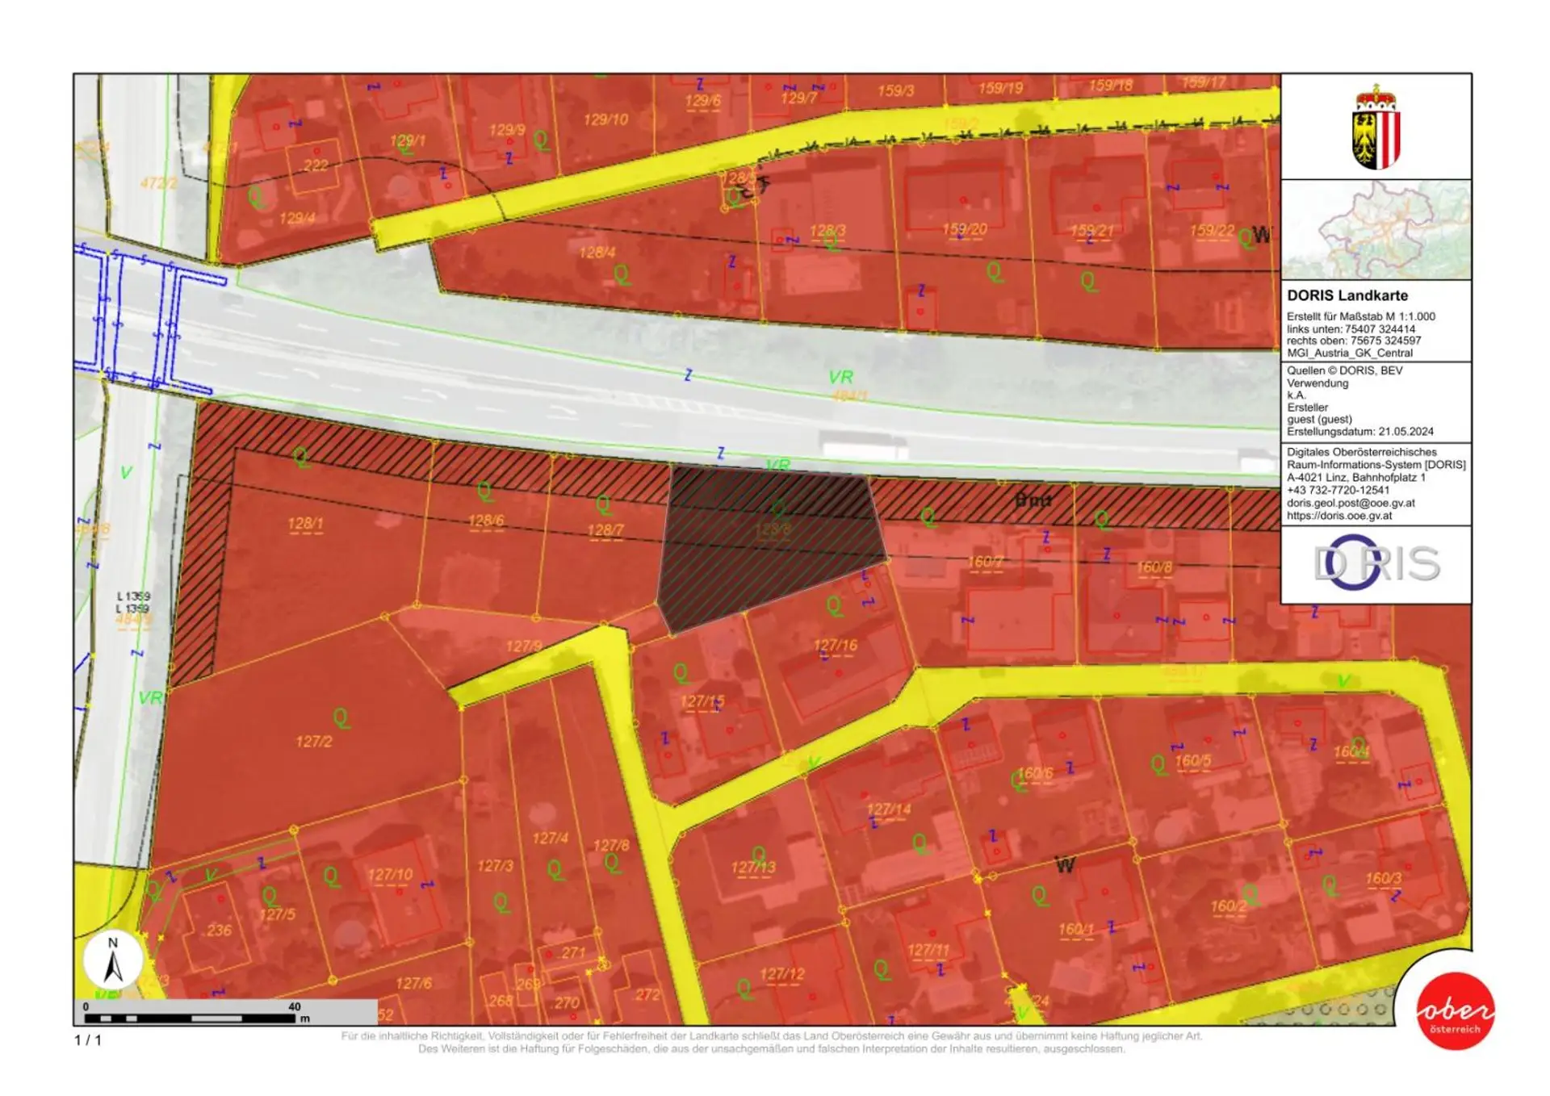The width and height of the screenshot is (1550, 1096).
Task: Click the DORIS Landkarte title text
Action: coord(1347,295)
